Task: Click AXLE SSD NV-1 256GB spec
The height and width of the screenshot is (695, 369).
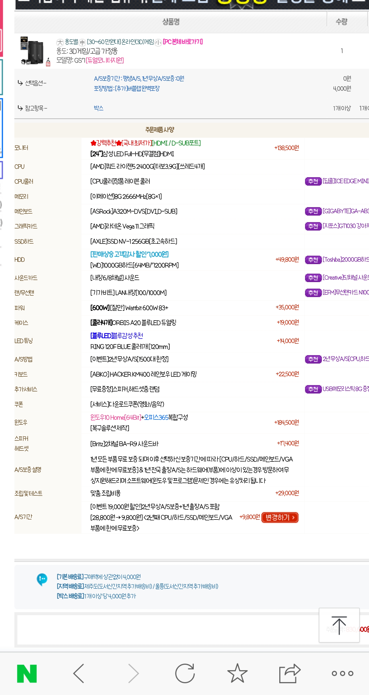Action: pos(134,241)
